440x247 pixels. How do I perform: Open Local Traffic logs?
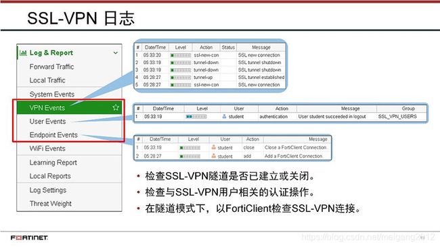47,80
